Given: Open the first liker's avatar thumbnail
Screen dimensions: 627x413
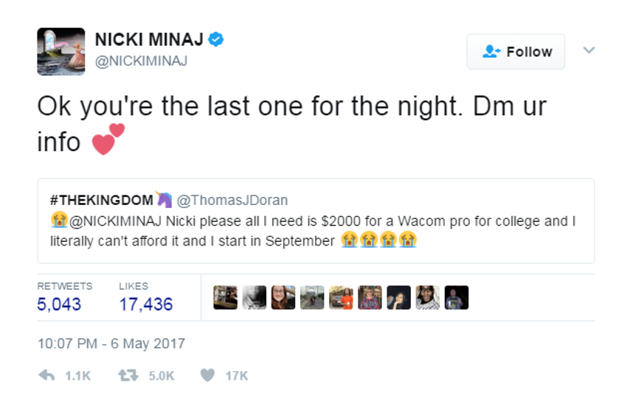Looking at the screenshot, I should [x=225, y=297].
